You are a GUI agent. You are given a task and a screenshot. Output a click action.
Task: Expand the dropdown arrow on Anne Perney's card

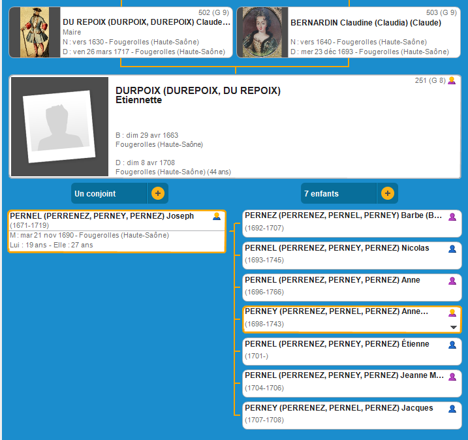453,326
